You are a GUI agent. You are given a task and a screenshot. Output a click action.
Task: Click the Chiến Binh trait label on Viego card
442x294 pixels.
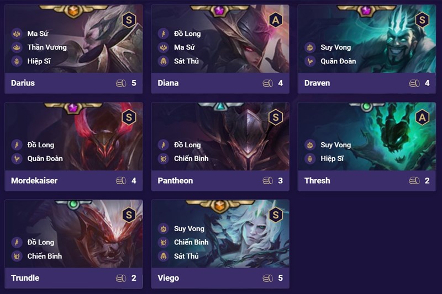coord(191,242)
